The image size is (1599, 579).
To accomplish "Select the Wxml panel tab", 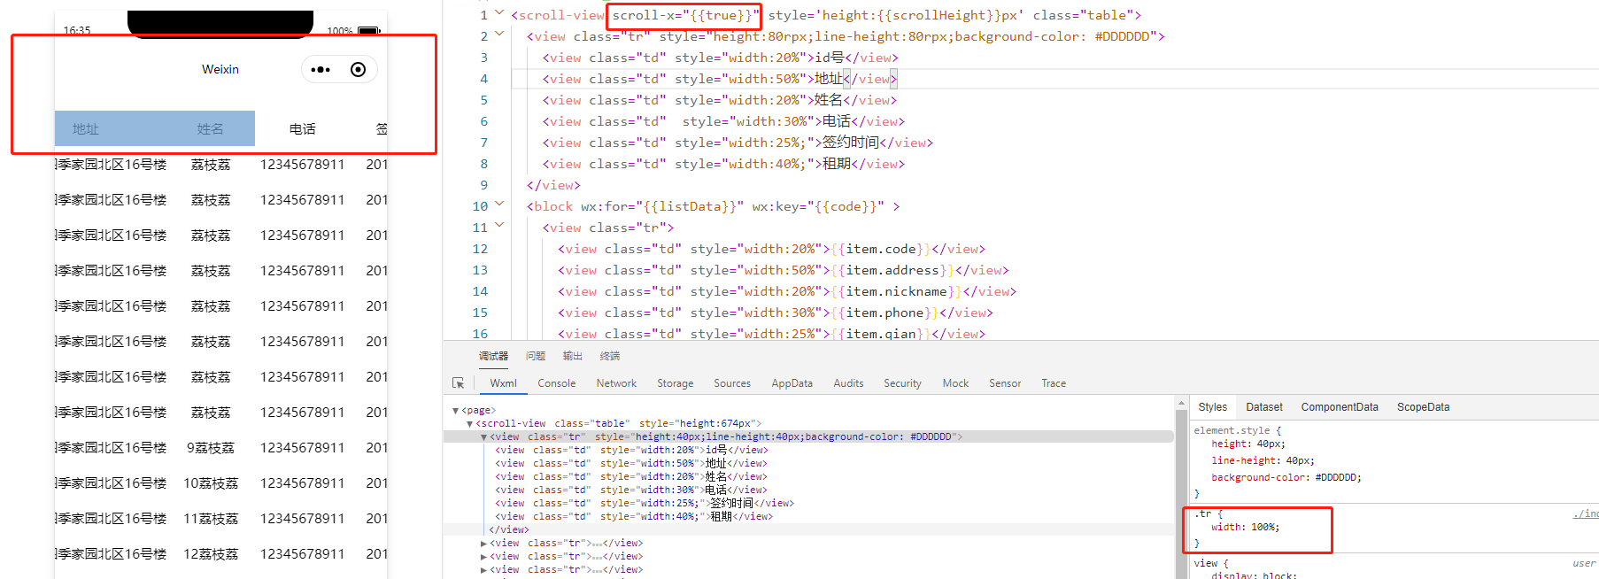I will pos(503,383).
